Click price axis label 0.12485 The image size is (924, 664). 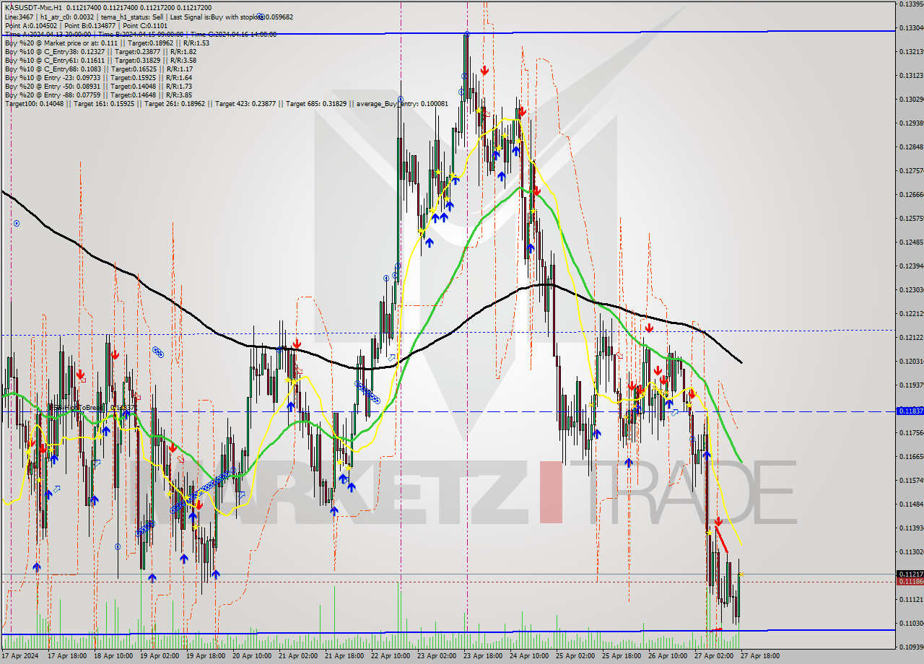coord(911,242)
